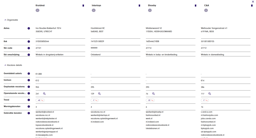The image size is (256, 138).
Task: Remove Intertoys with its trash icon
Action: 139,5
